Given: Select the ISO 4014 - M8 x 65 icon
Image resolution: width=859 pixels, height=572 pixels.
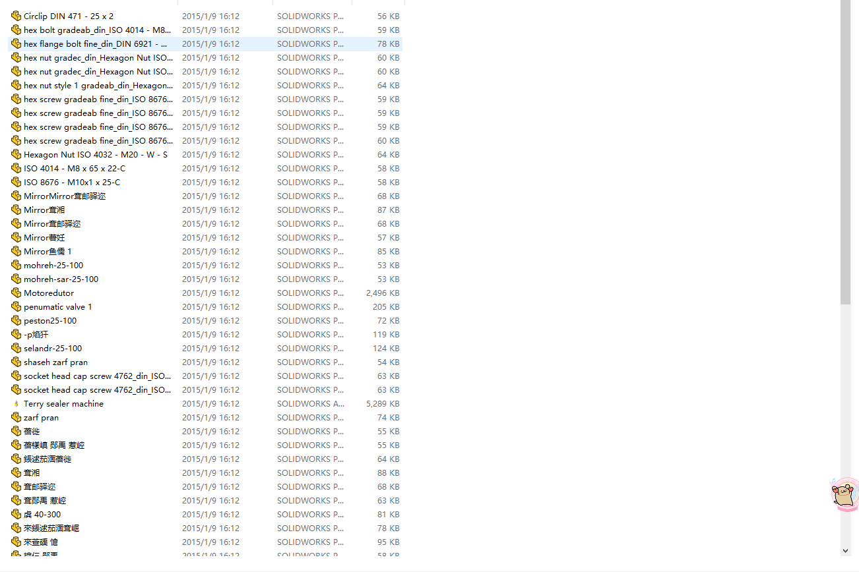Looking at the screenshot, I should click(16, 168).
